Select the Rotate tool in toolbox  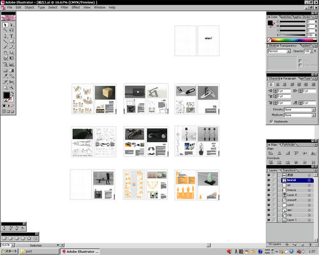pyautogui.click(x=5, y=53)
